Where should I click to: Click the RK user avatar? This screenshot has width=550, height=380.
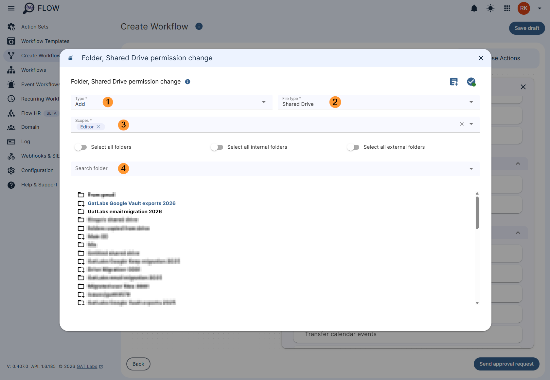click(x=523, y=8)
